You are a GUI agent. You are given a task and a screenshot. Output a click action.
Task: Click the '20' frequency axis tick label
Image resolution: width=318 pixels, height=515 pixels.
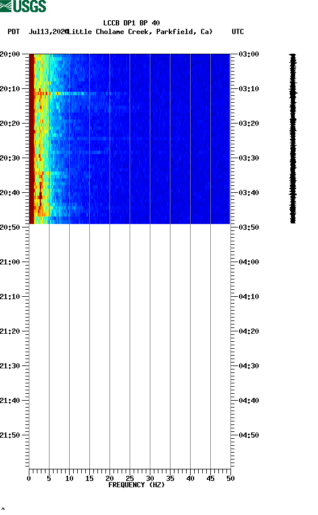[109, 479]
